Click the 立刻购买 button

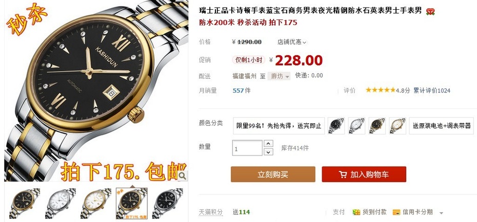pyautogui.click(x=273, y=174)
